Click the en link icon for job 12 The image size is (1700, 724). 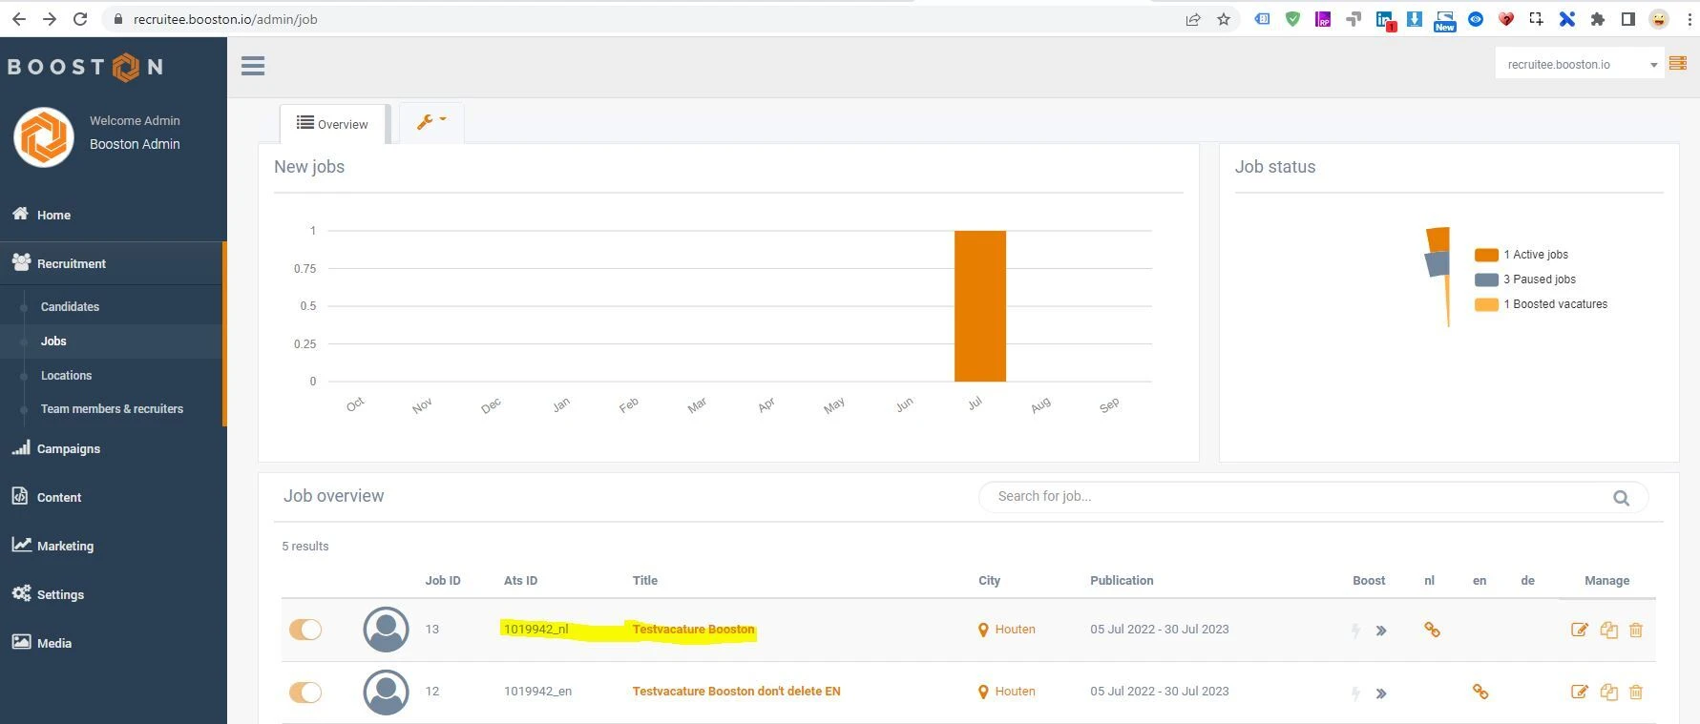click(1480, 693)
